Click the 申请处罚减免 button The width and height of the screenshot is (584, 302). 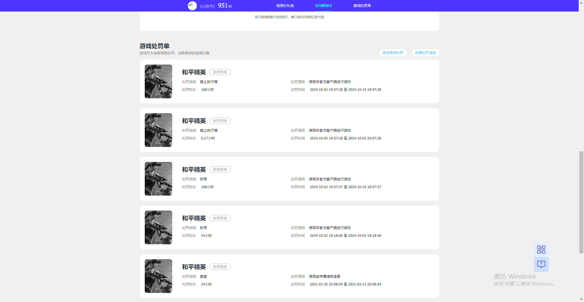425,53
